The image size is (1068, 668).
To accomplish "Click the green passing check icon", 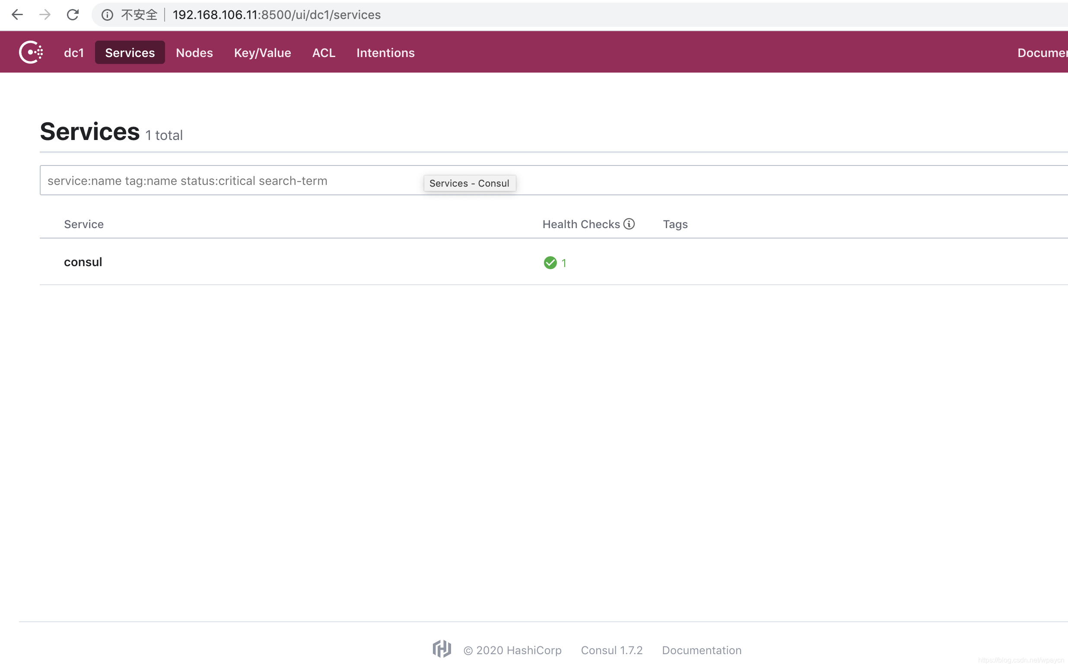I will coord(550,263).
